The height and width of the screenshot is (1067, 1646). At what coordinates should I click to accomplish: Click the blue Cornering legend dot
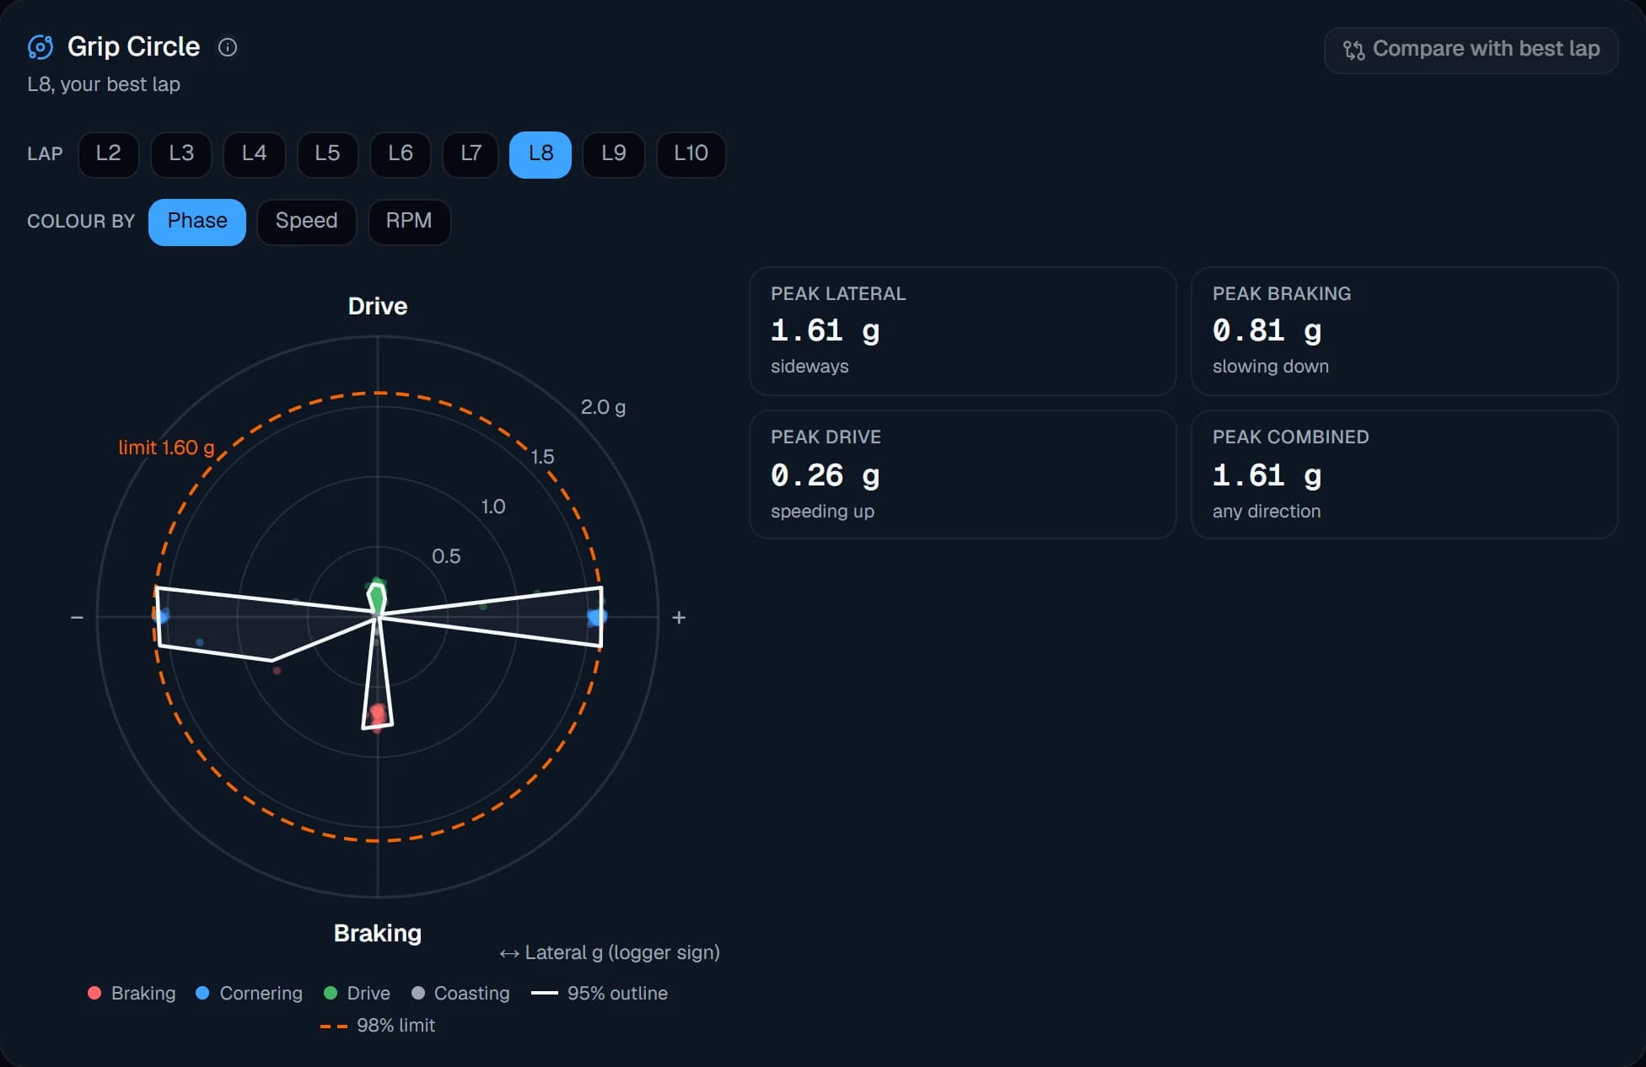[x=202, y=994]
